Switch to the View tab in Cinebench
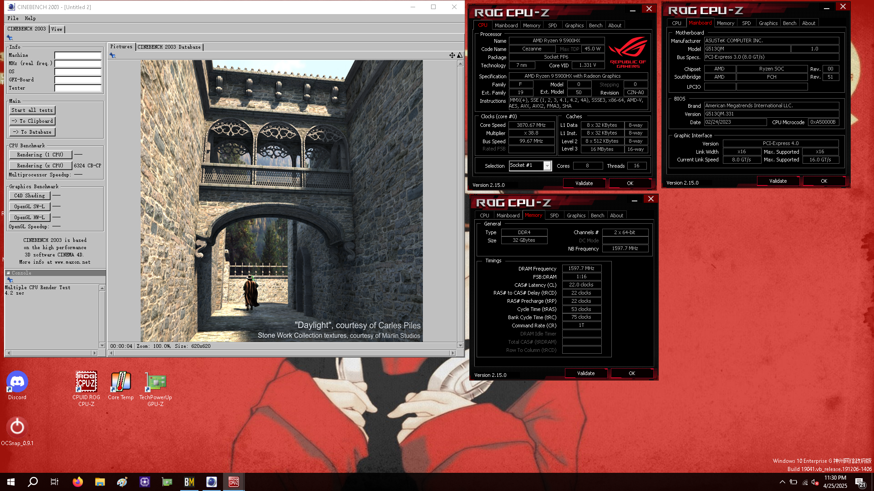This screenshot has height=491, width=874. [x=56, y=29]
